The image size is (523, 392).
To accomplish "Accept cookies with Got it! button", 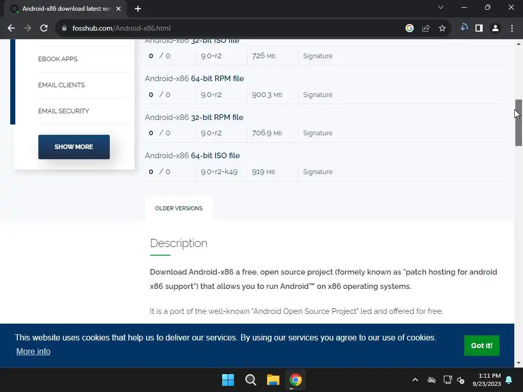I will pos(482,346).
